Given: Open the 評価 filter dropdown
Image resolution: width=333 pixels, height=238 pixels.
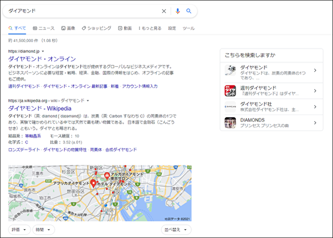Looking at the screenshot, I should 19,230.
